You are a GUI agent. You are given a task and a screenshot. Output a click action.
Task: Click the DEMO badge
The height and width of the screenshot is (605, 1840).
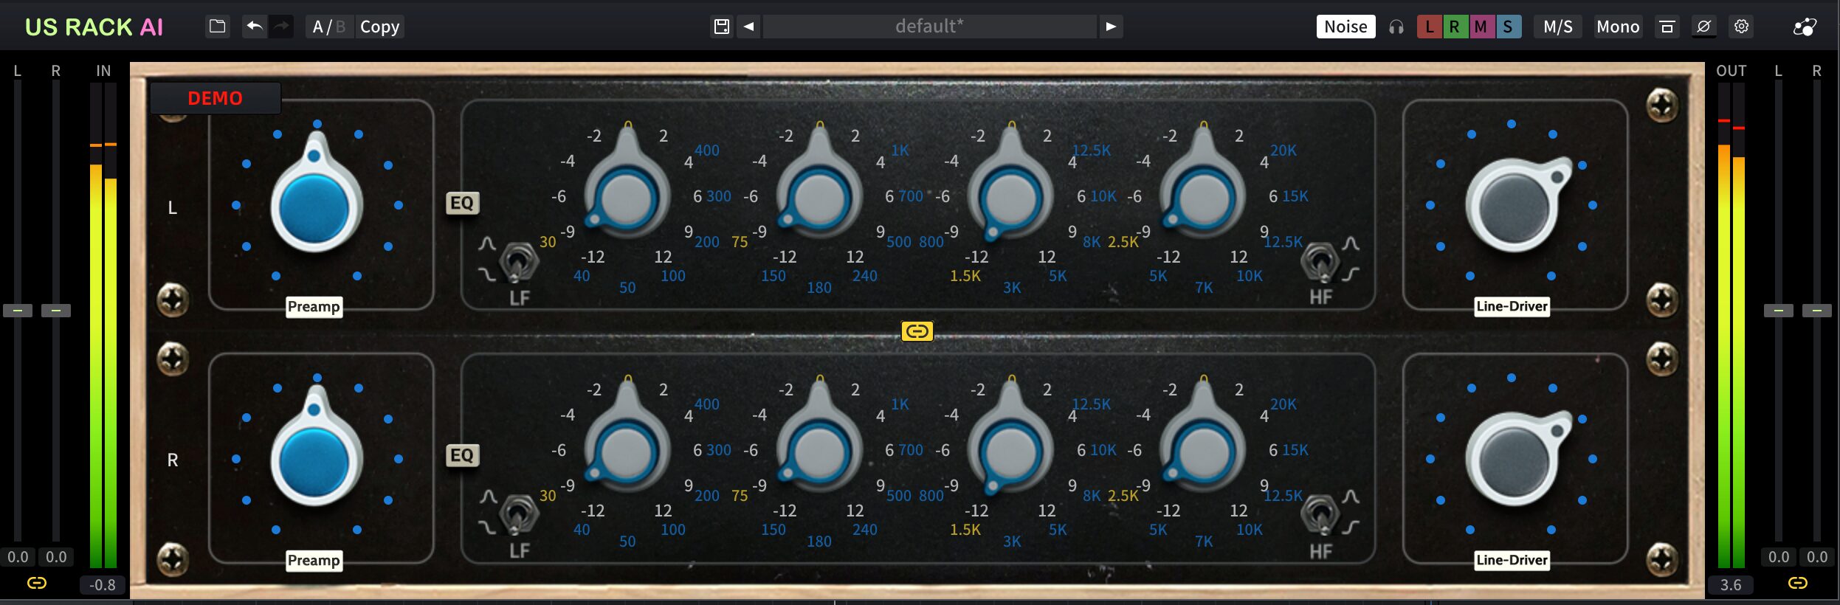[215, 98]
